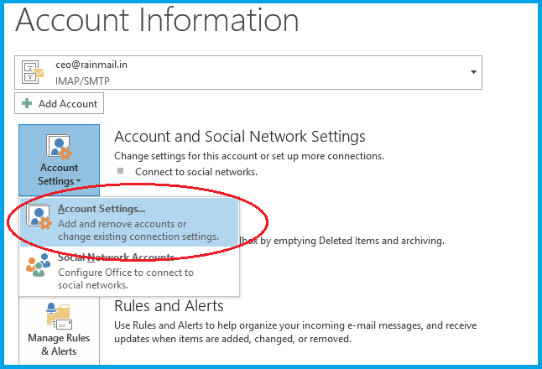Click the Account and Social Network Settings heading
Viewport: 542px width, 369px height.
tap(240, 137)
